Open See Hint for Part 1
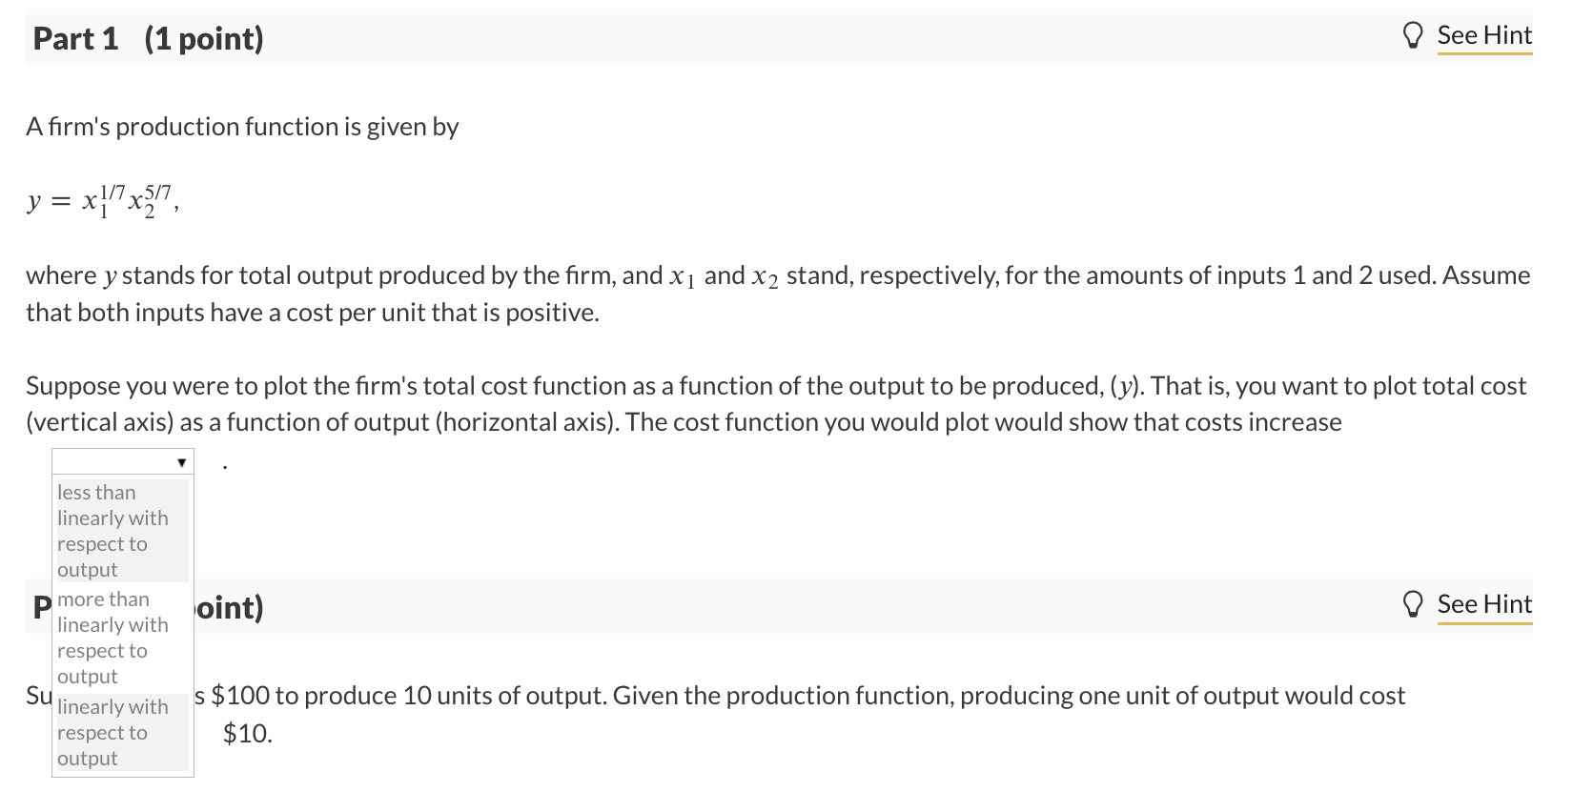Viewport: 1573px width, 812px height. pos(1484,34)
